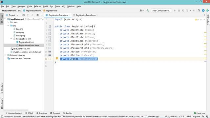The image size is (210, 118).
Task: Open the File menu
Action: (2, 6)
